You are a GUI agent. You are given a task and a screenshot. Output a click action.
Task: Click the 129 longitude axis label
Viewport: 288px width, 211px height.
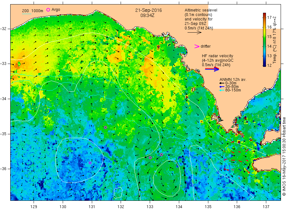pyautogui.click(x=34, y=207)
